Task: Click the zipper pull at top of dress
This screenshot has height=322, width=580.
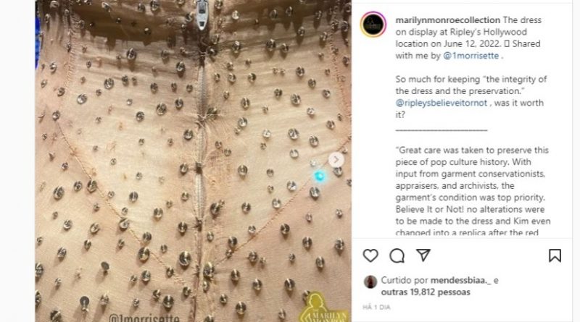Action: pos(202,14)
